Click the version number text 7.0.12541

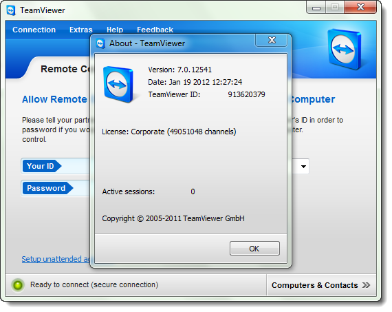[194, 70]
